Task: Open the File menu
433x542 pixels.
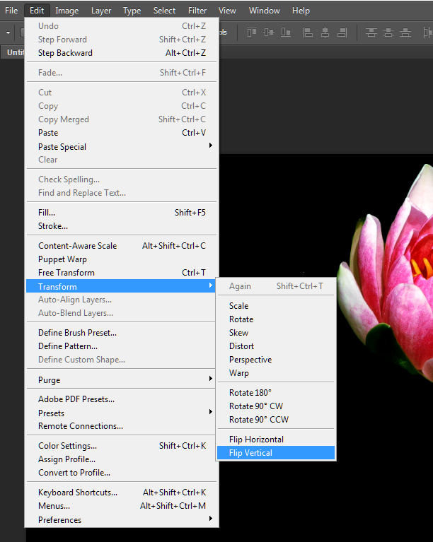Action: point(11,11)
